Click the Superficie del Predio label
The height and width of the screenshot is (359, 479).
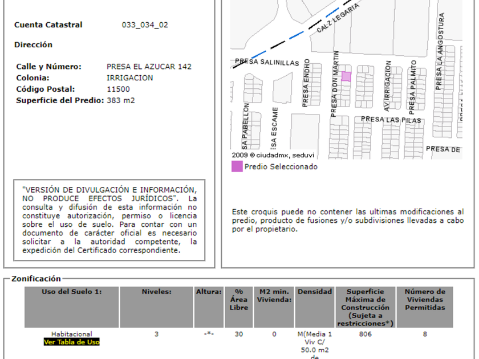[60, 100]
